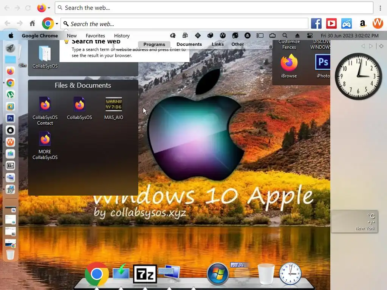The width and height of the screenshot is (387, 290).
Task: Click the top Search the web field
Action: [x=214, y=8]
